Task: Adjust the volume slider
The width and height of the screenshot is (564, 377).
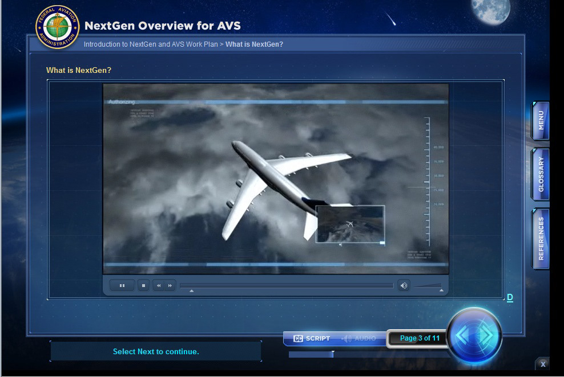Action: click(428, 286)
